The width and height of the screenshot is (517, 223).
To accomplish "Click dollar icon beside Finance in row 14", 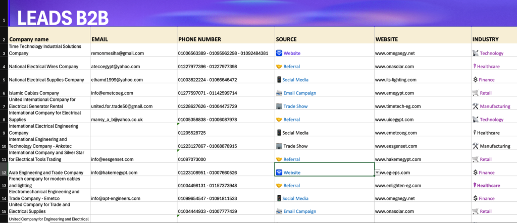I will pos(475,198).
